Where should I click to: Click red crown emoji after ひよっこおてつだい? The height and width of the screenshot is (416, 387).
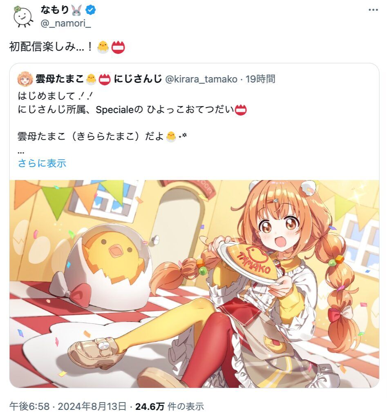pyautogui.click(x=241, y=110)
